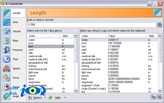
Task: Select the Length category icon
Action: (x=7, y=13)
